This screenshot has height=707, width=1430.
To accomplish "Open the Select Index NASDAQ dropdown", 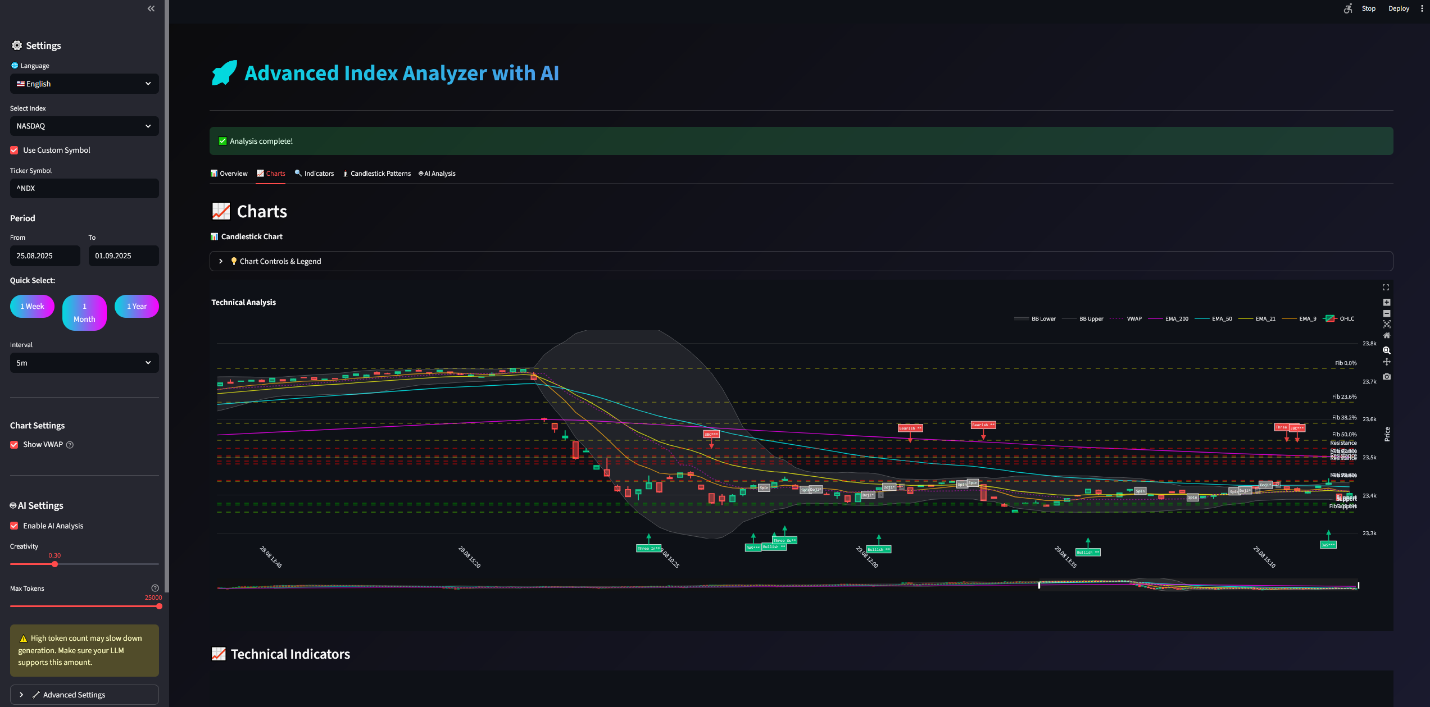I will pos(84,126).
